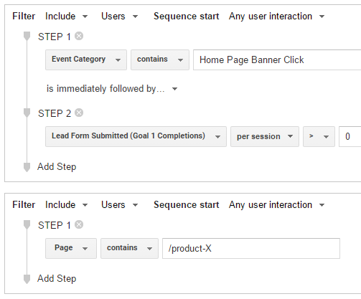Open Lead Form Submitted goal dropdown
Viewport: 361px width, 299px height.
click(x=136, y=136)
